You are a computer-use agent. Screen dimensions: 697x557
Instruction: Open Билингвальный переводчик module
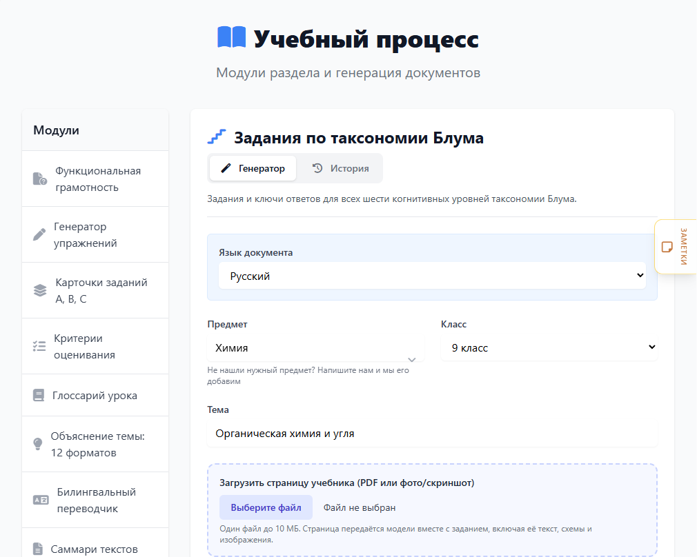point(95,500)
